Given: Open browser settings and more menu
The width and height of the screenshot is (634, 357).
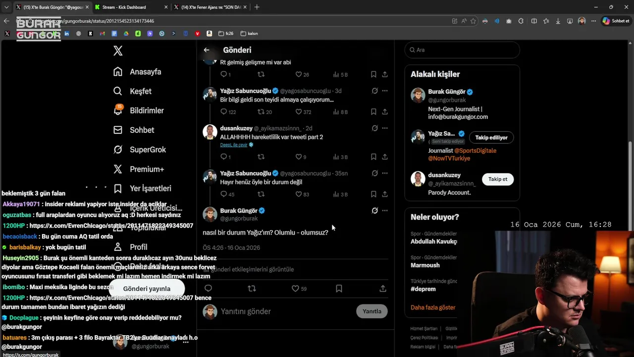Looking at the screenshot, I should tap(593, 21).
